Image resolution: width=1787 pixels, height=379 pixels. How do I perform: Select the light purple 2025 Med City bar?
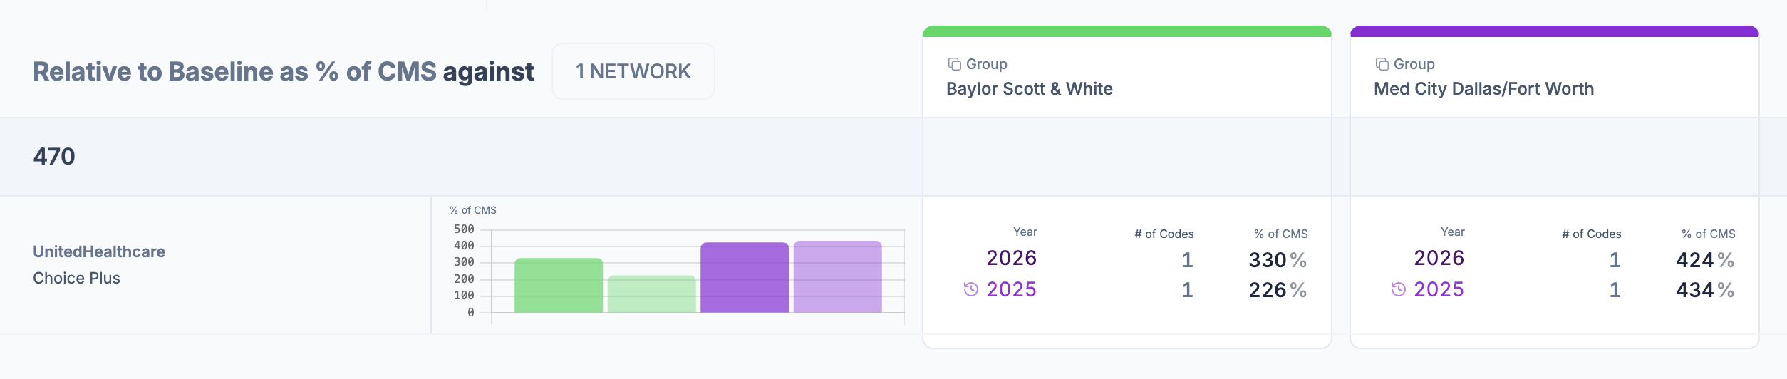pyautogui.click(x=838, y=276)
